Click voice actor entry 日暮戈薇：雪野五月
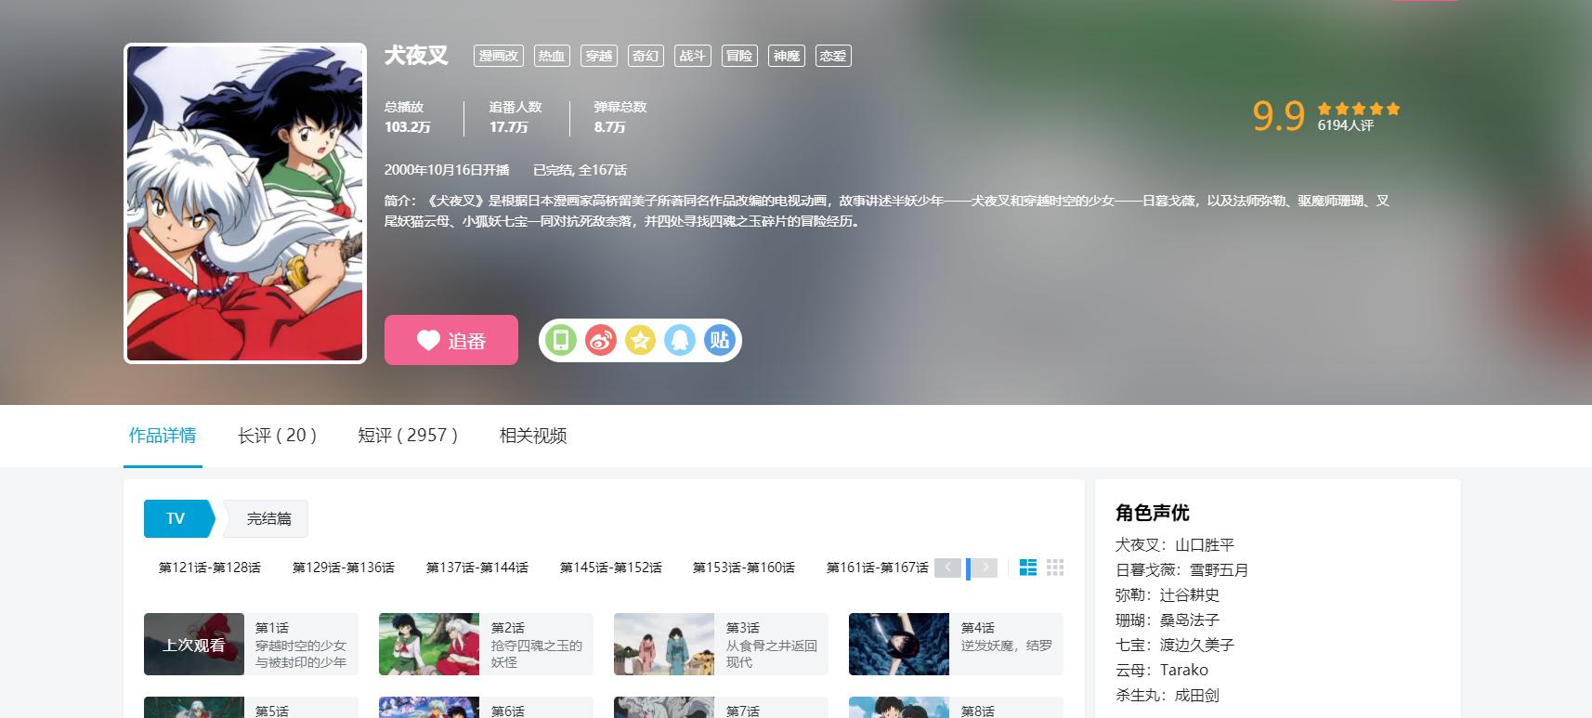 1182,570
